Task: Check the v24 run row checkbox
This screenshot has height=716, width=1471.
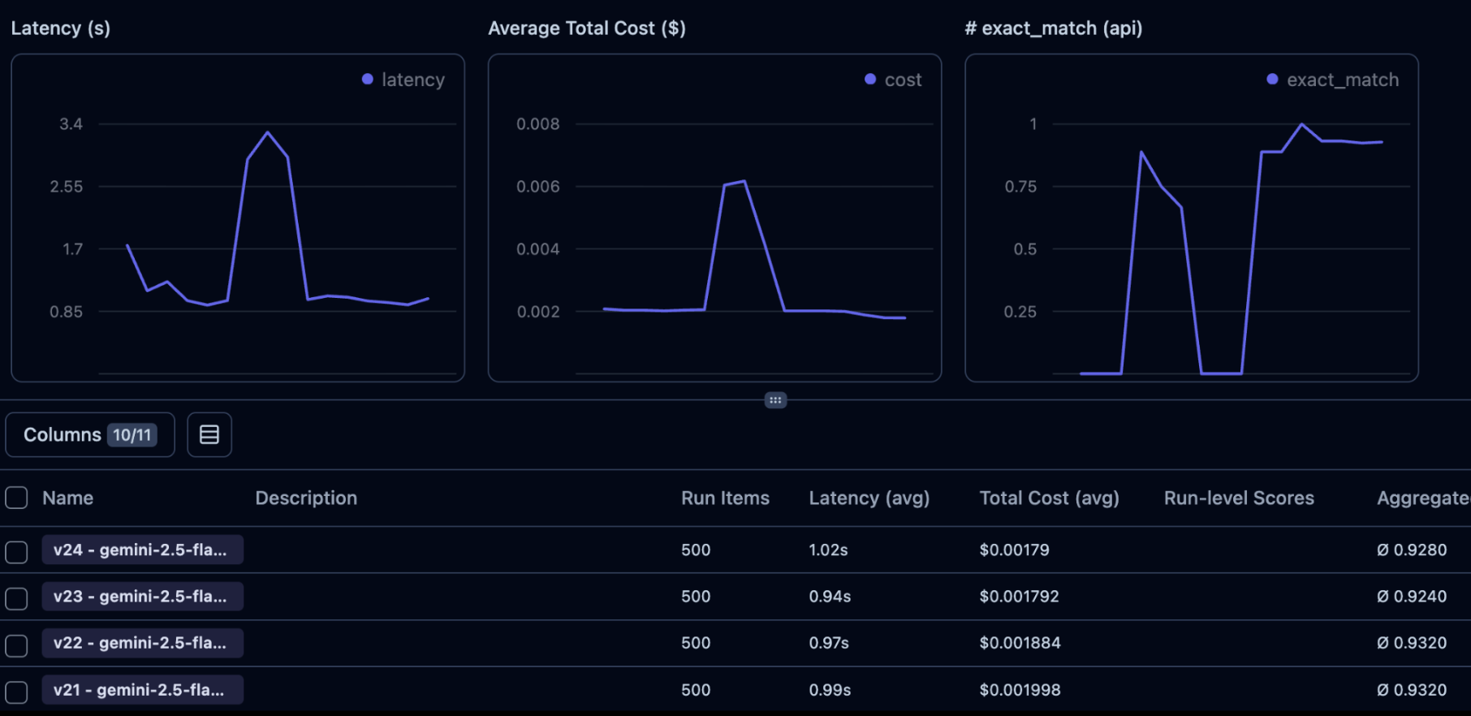Action: tap(16, 552)
